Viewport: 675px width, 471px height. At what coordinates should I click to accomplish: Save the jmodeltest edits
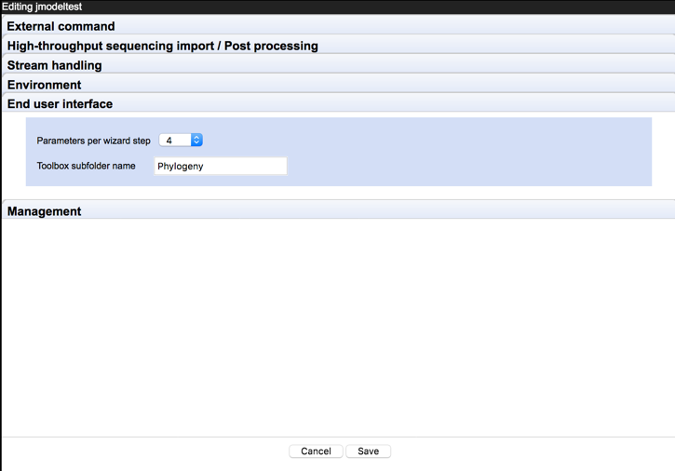(x=368, y=451)
